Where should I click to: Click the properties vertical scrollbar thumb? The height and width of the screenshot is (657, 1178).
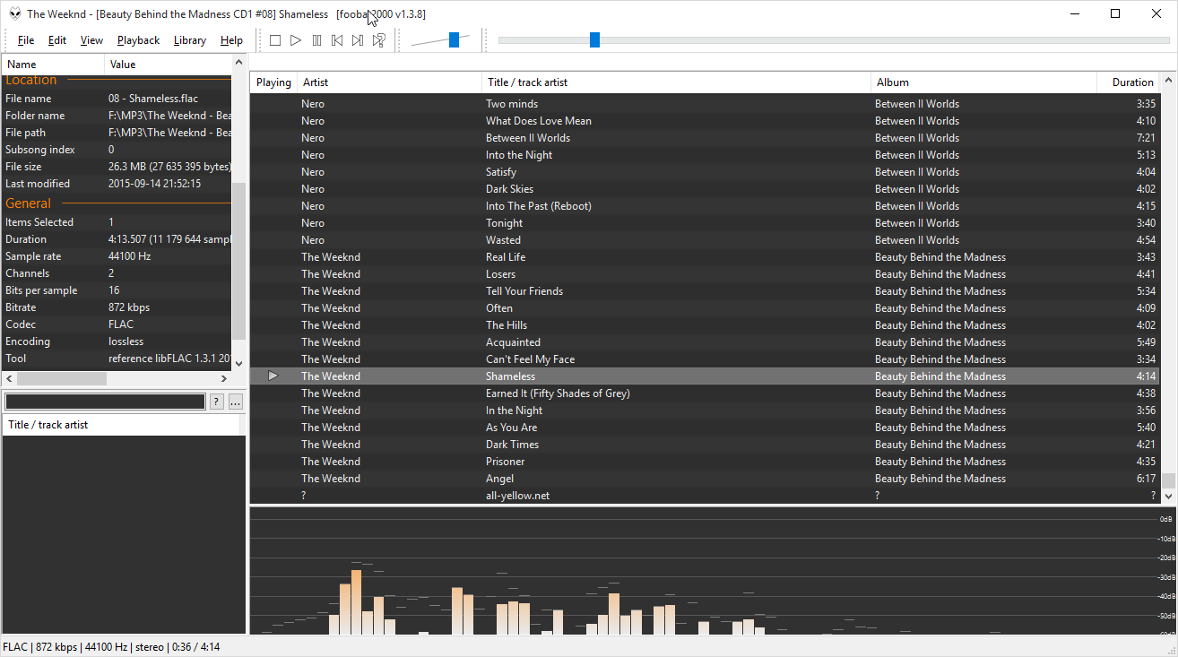click(x=238, y=262)
